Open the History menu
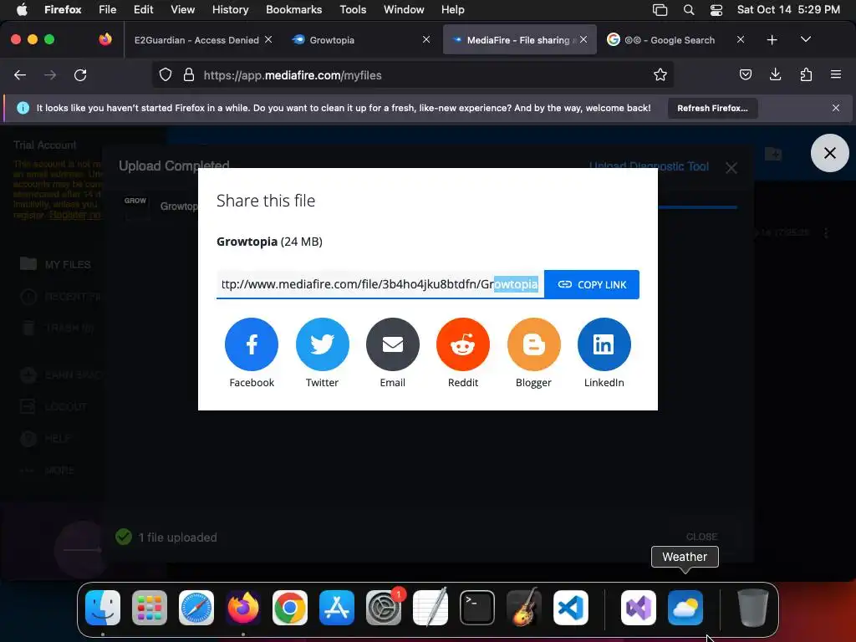This screenshot has height=642, width=856. 230,9
